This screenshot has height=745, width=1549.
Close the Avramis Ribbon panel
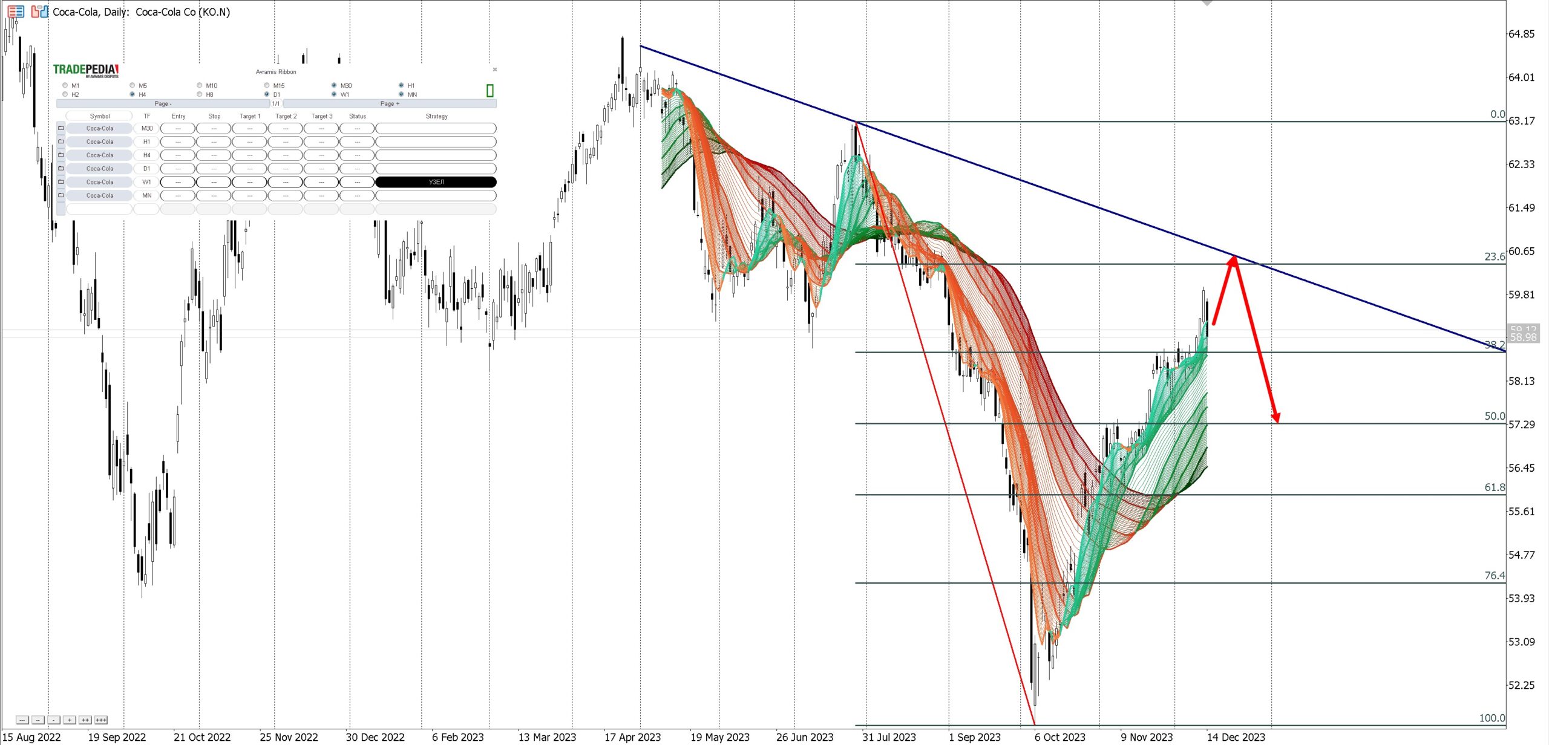[x=495, y=70]
